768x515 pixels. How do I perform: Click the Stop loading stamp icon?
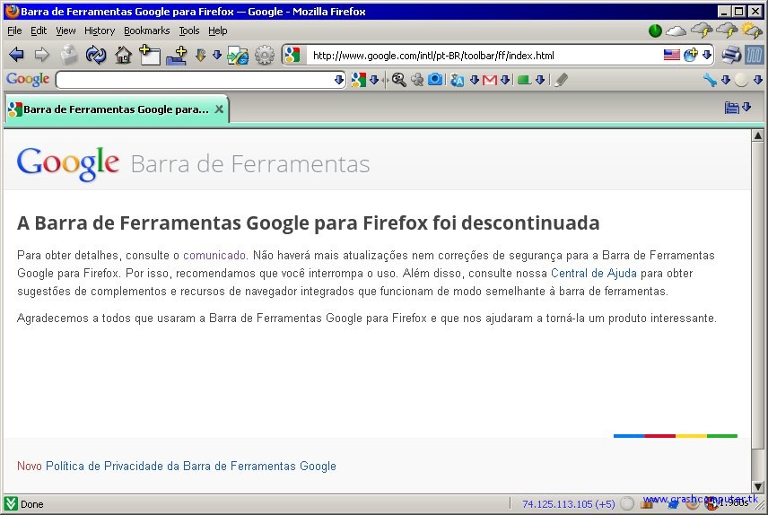[x=68, y=55]
